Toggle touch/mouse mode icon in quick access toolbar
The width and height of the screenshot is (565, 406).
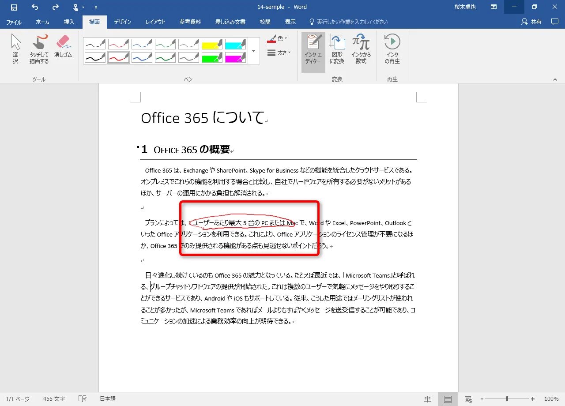tap(76, 7)
